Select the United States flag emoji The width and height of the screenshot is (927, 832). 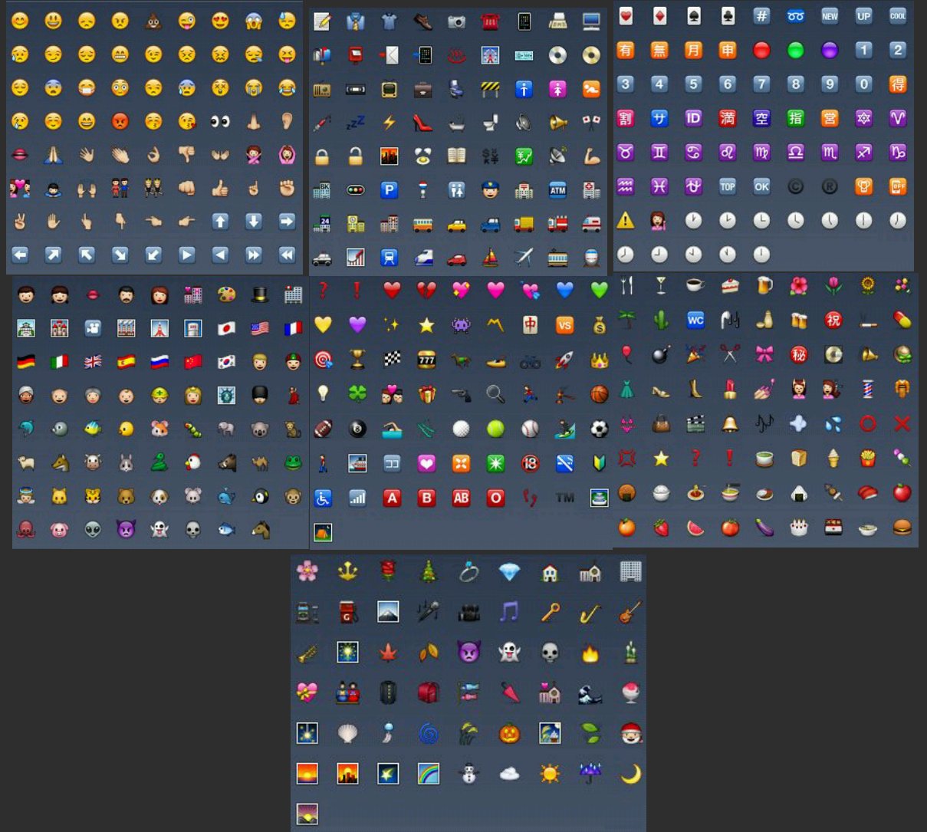(x=260, y=328)
